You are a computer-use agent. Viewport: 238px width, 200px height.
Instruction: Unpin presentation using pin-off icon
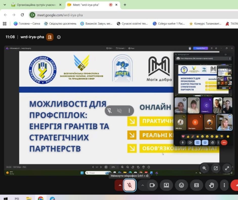(109, 111)
